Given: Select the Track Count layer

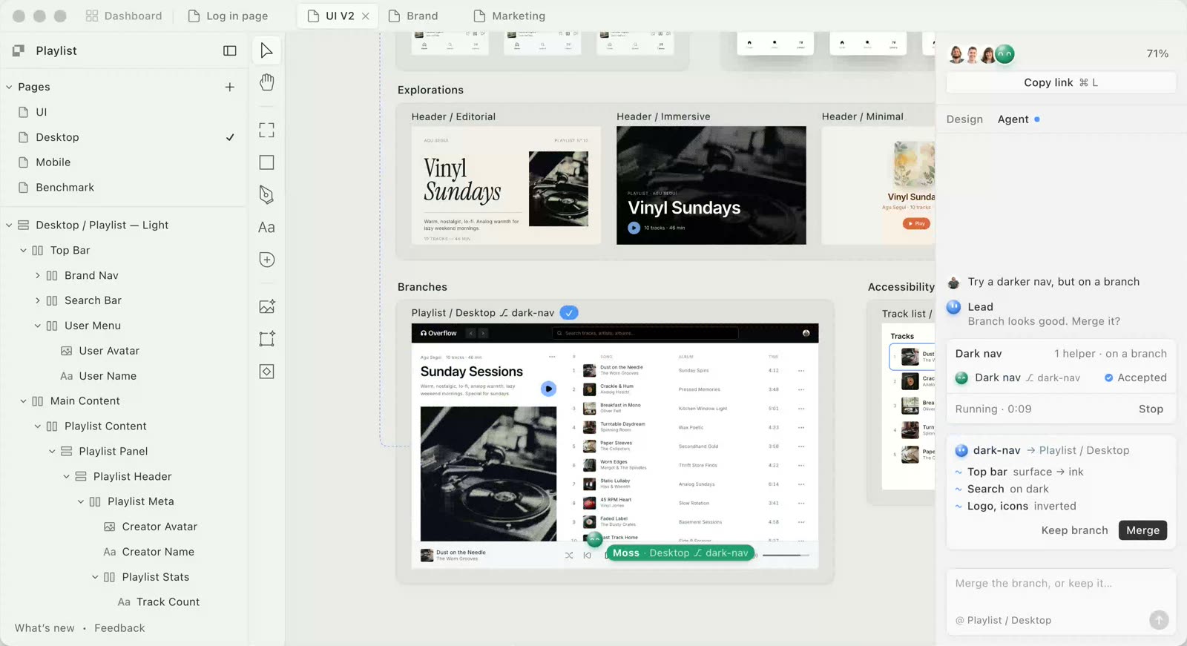Looking at the screenshot, I should pos(168,602).
